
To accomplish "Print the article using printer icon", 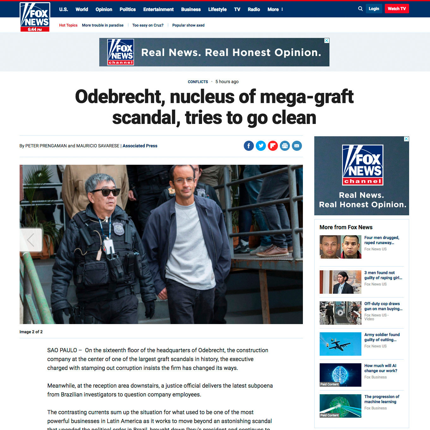I will coord(285,146).
